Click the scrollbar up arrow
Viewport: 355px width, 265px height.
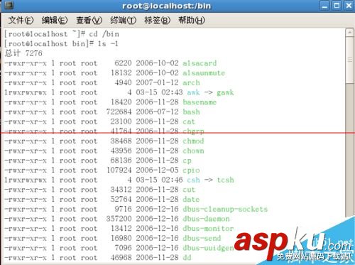pyautogui.click(x=350, y=33)
